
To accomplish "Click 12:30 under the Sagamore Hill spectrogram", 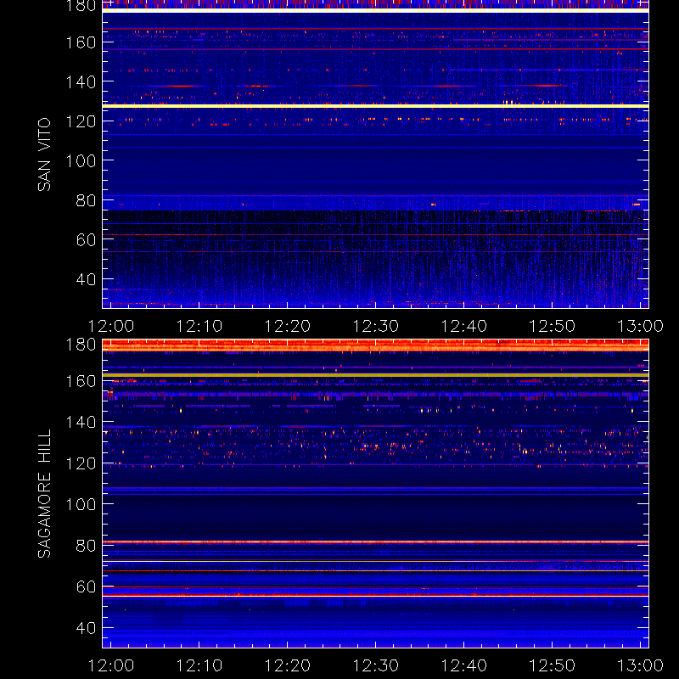I will [x=375, y=665].
